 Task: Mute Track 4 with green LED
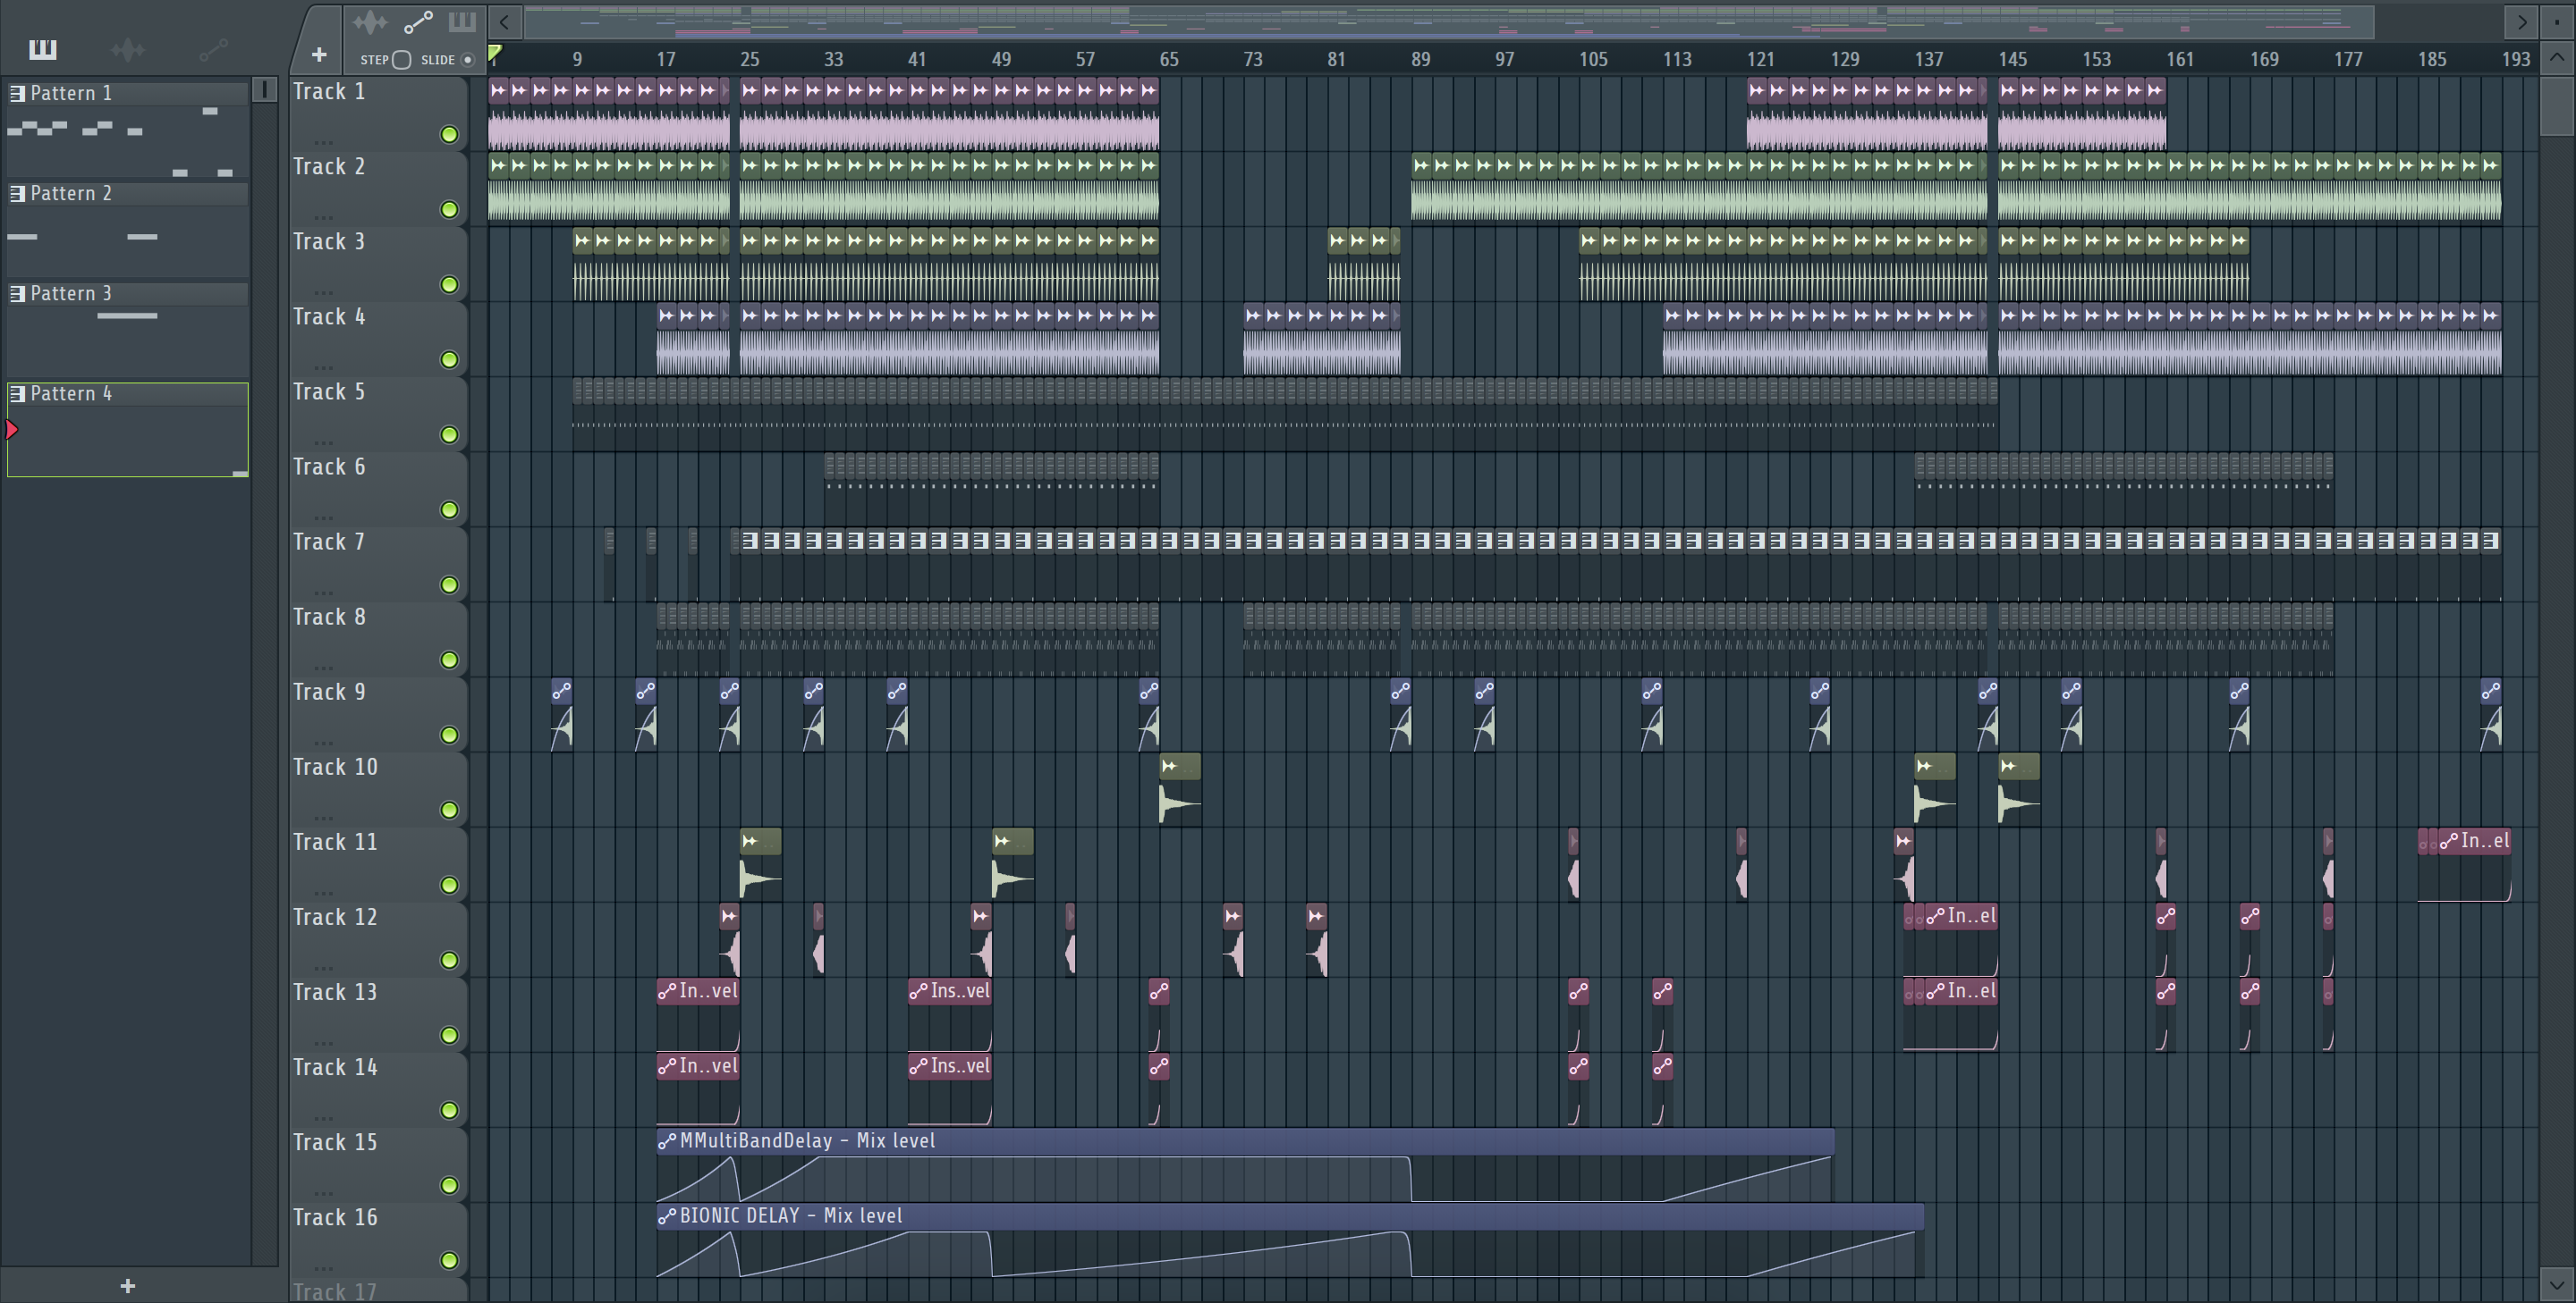pos(449,360)
